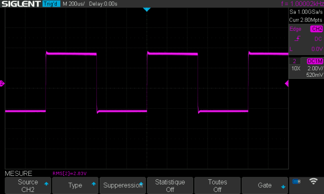Toggle Toutes Off measurements softkey
Image resolution: width=324 pixels, height=194 pixels.
[217, 185]
